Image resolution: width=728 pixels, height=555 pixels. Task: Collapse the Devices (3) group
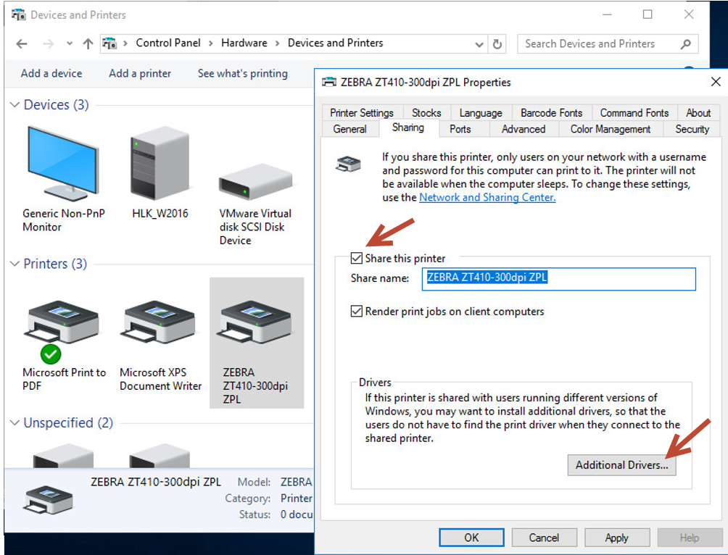tap(15, 105)
